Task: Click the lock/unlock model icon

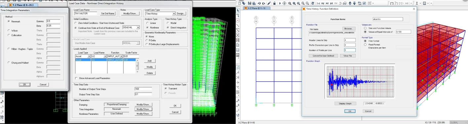Action: (x=275, y=3)
